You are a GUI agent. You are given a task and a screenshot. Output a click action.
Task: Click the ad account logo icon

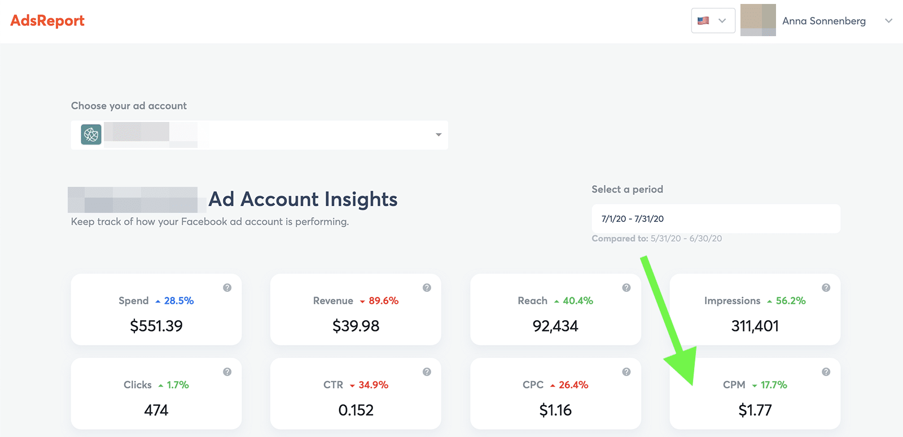[91, 135]
